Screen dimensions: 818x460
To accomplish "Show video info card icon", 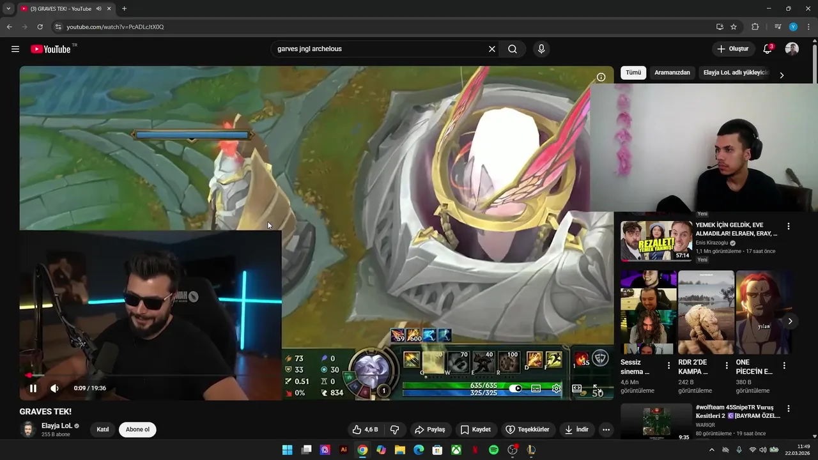I will point(601,77).
